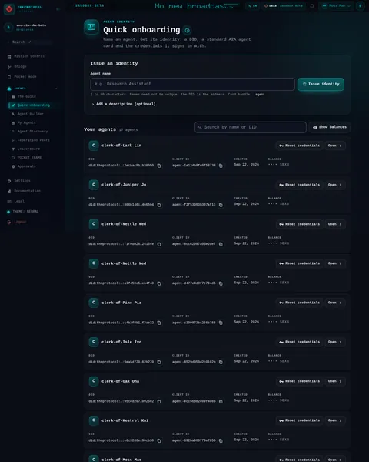Click the red protocol logo

9,8
